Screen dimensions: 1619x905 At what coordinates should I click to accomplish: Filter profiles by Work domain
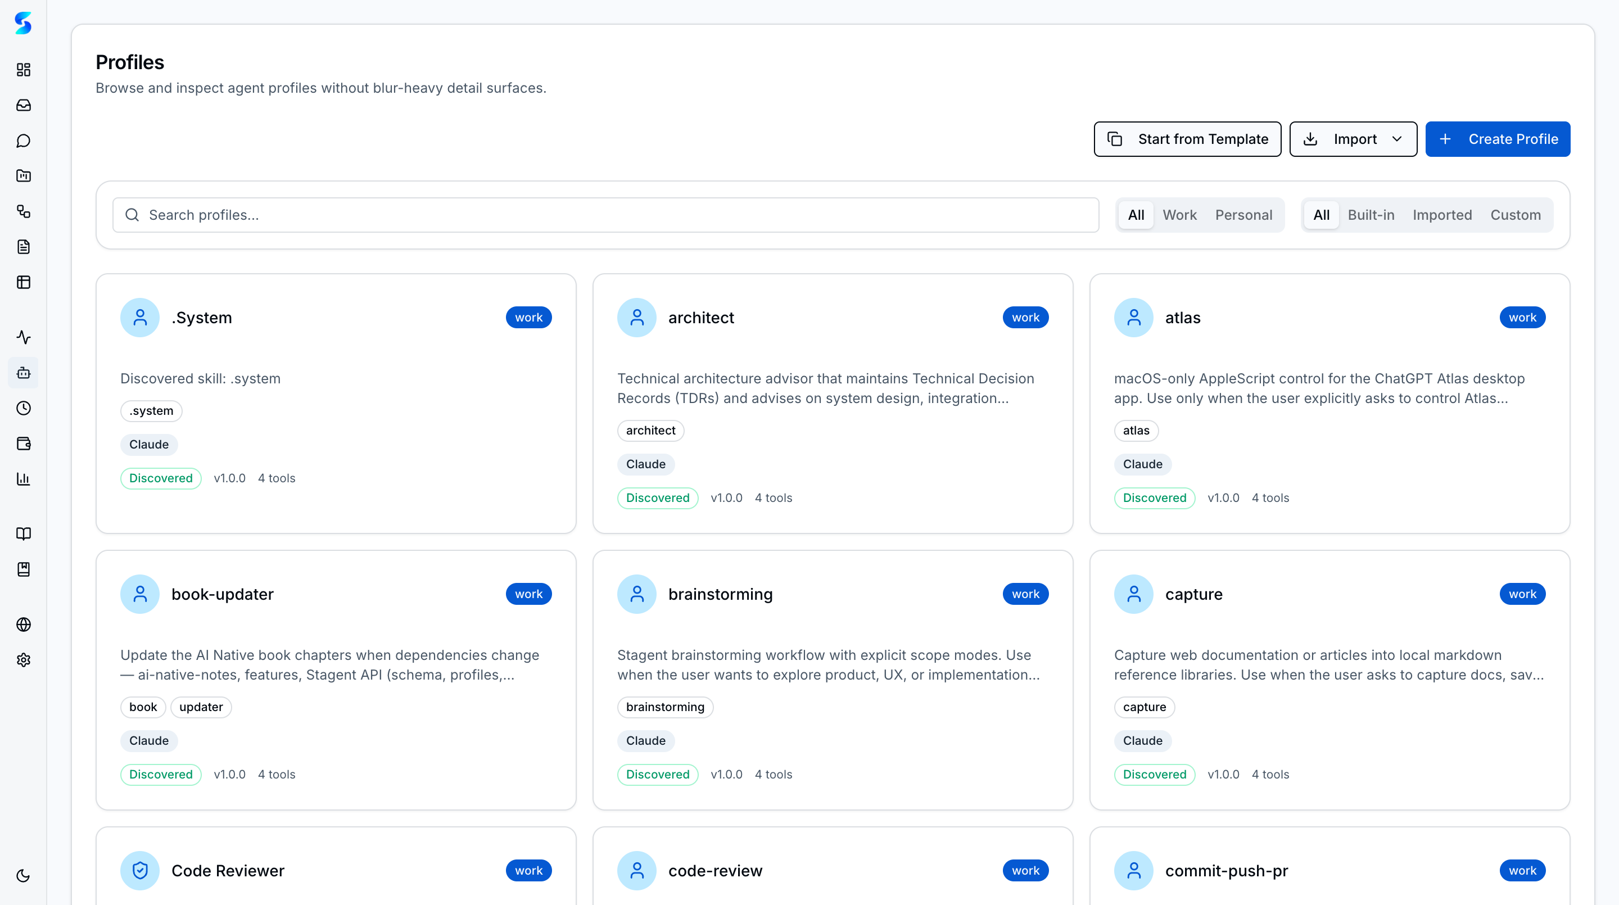[x=1179, y=215]
